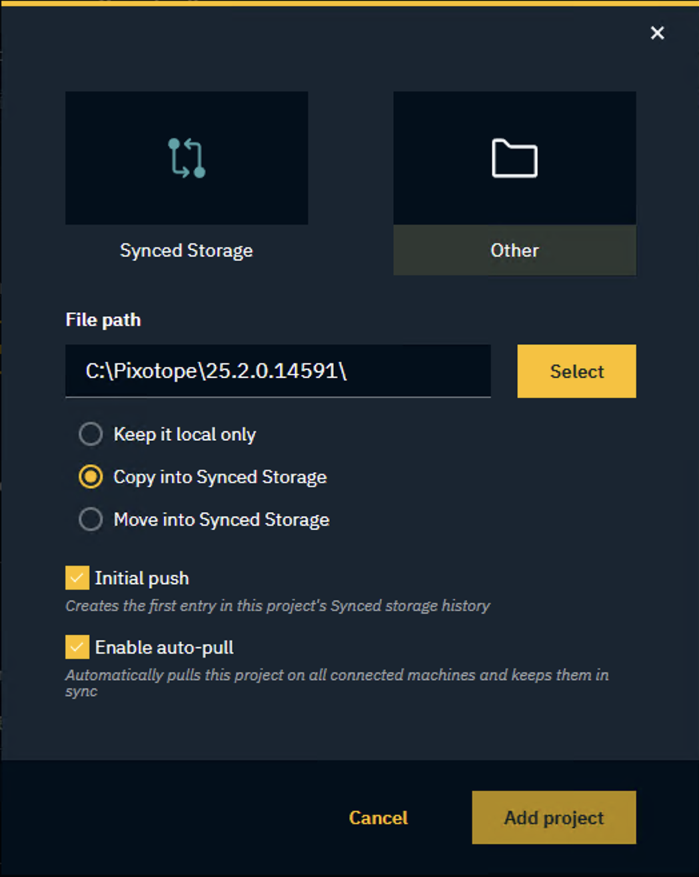Click the highlighted Other card thumbnail
699x877 pixels.
pyautogui.click(x=514, y=158)
